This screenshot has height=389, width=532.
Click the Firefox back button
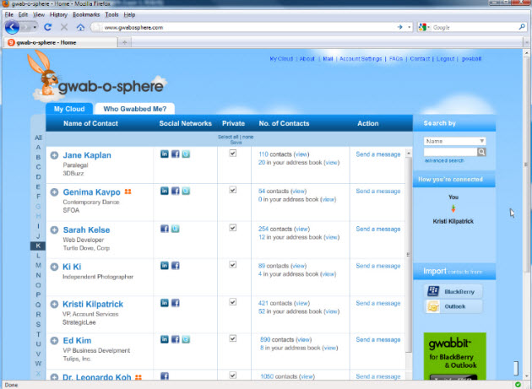coord(12,27)
